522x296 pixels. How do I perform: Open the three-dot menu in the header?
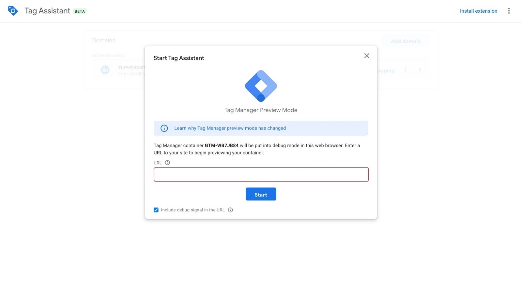(x=509, y=11)
